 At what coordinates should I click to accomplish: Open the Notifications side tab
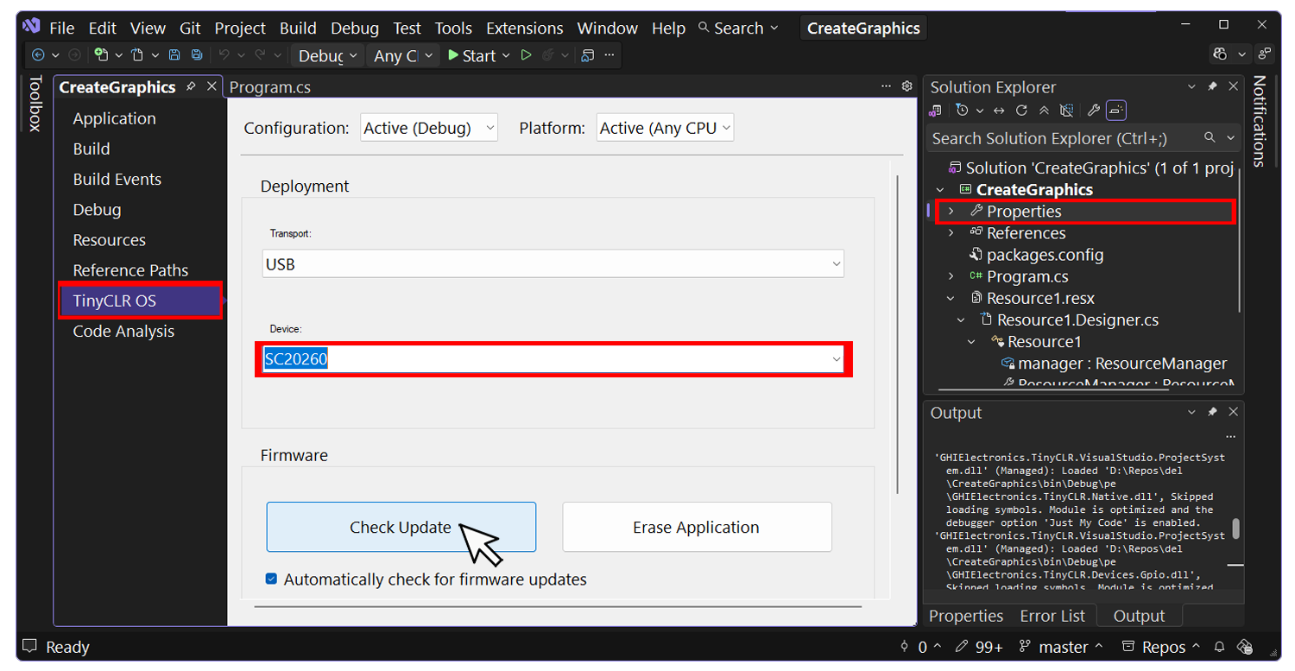(x=1260, y=121)
